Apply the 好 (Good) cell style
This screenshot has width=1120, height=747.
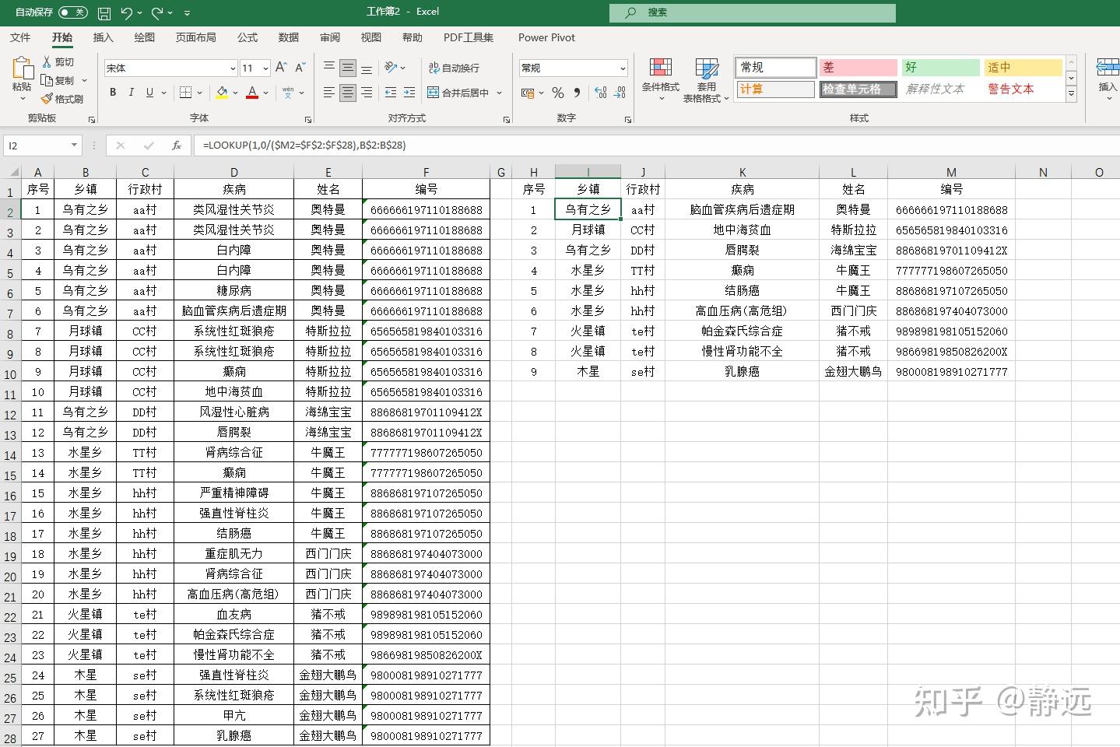point(940,68)
